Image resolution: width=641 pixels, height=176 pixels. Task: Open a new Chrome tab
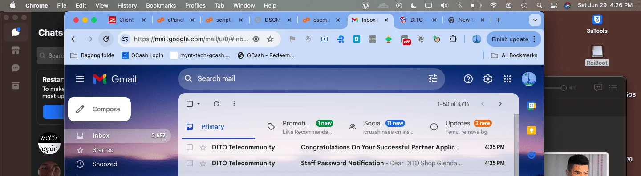(499, 20)
